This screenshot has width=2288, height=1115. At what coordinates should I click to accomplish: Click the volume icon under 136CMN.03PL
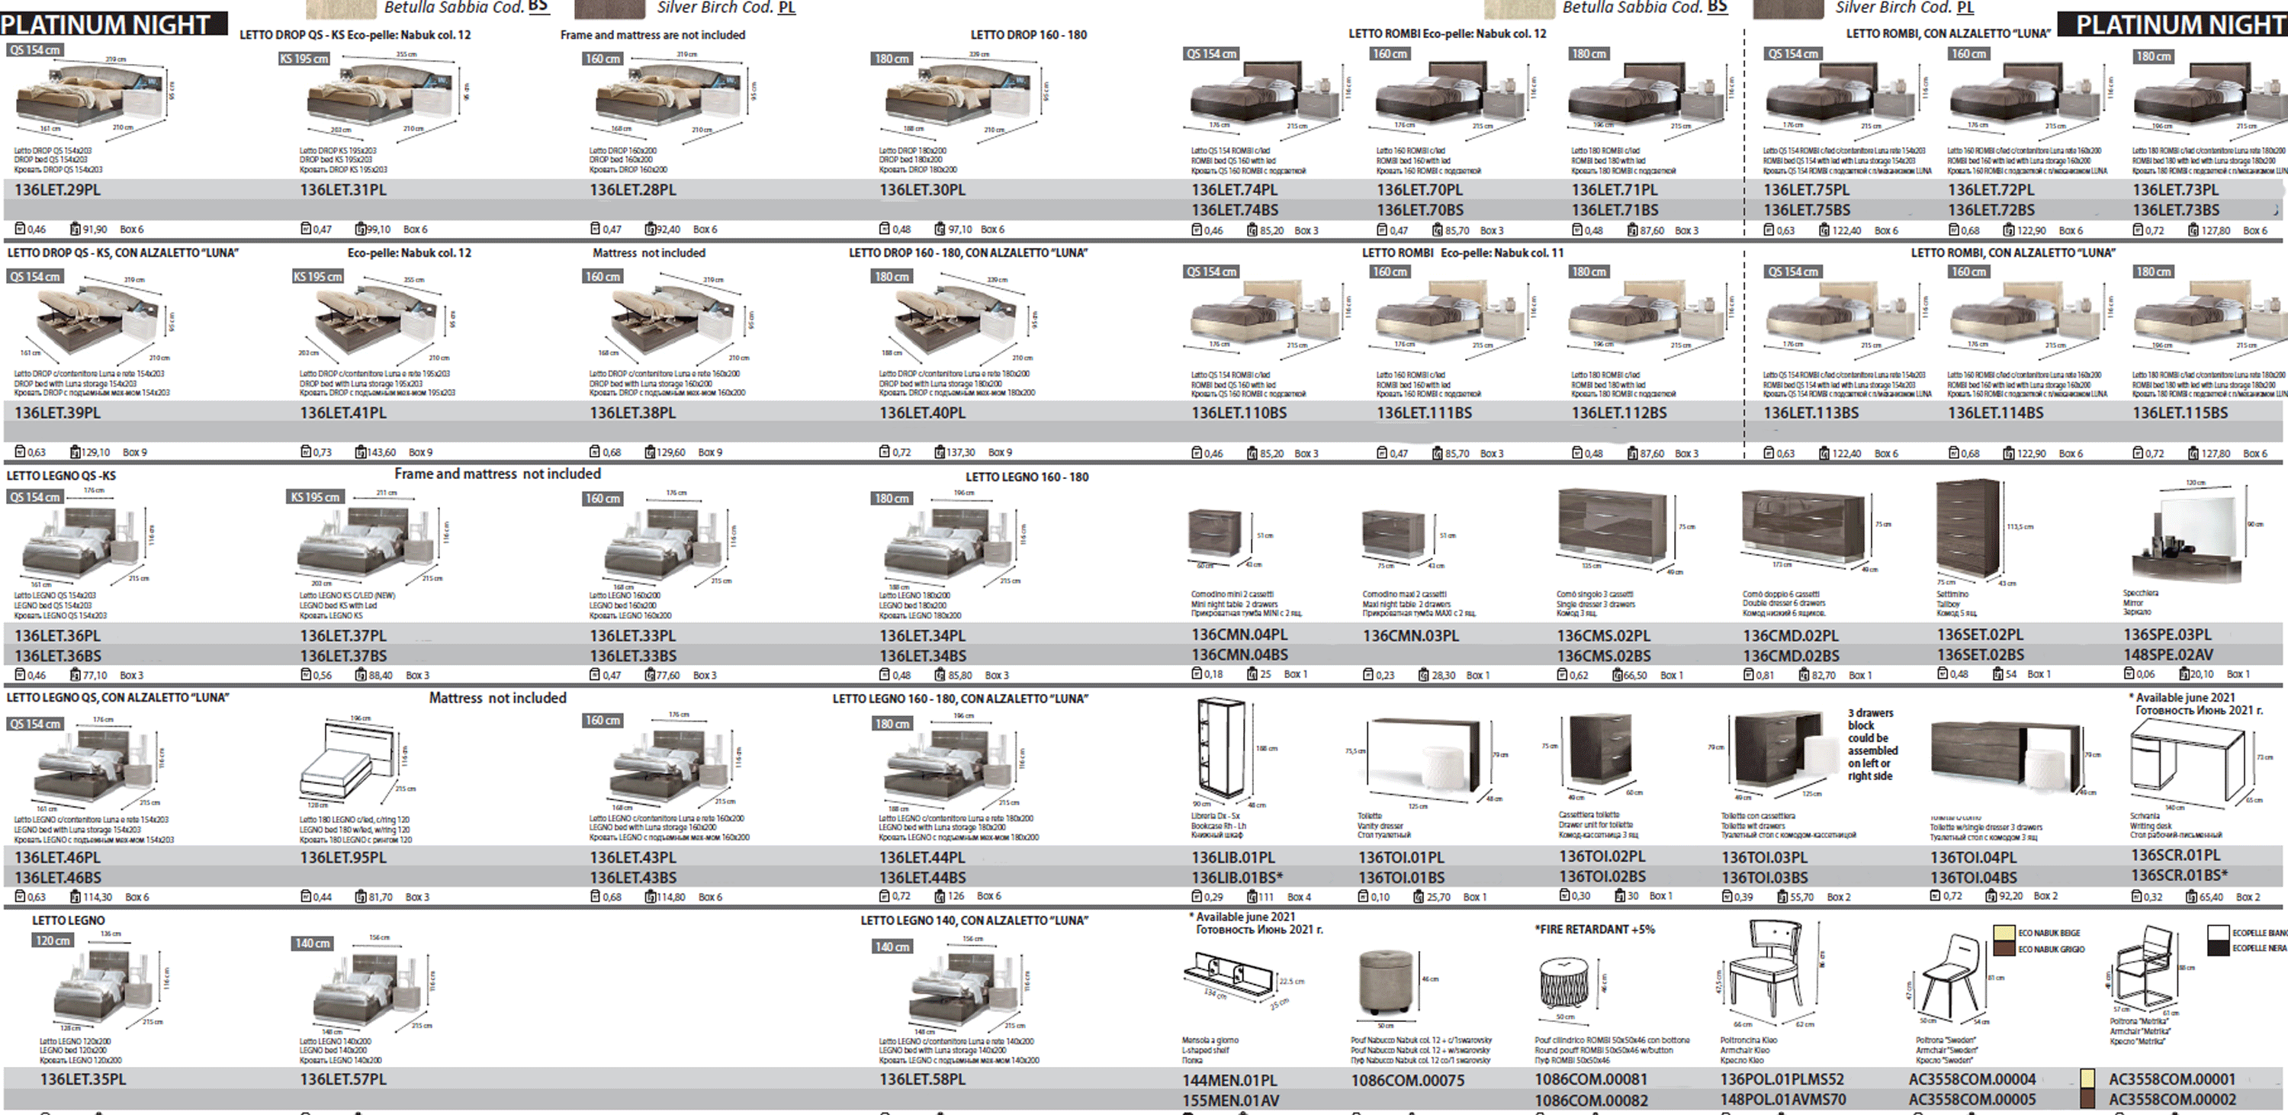point(1369,675)
